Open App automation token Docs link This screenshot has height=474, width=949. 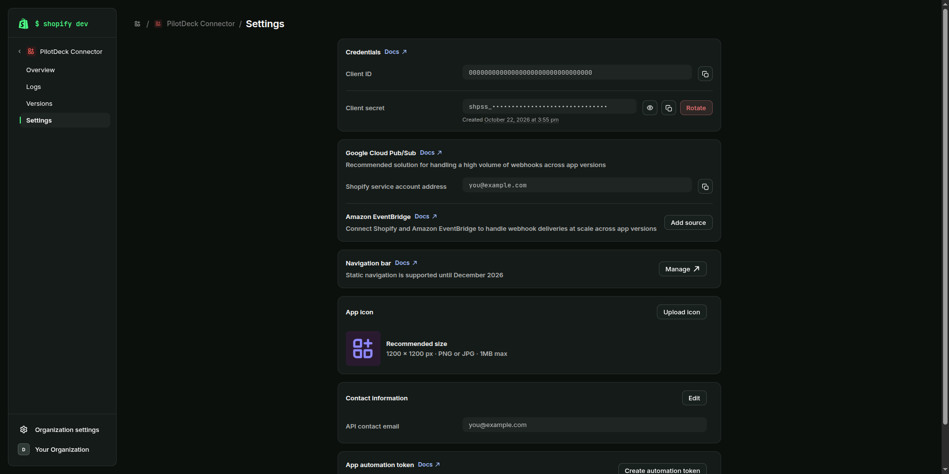[x=429, y=465]
